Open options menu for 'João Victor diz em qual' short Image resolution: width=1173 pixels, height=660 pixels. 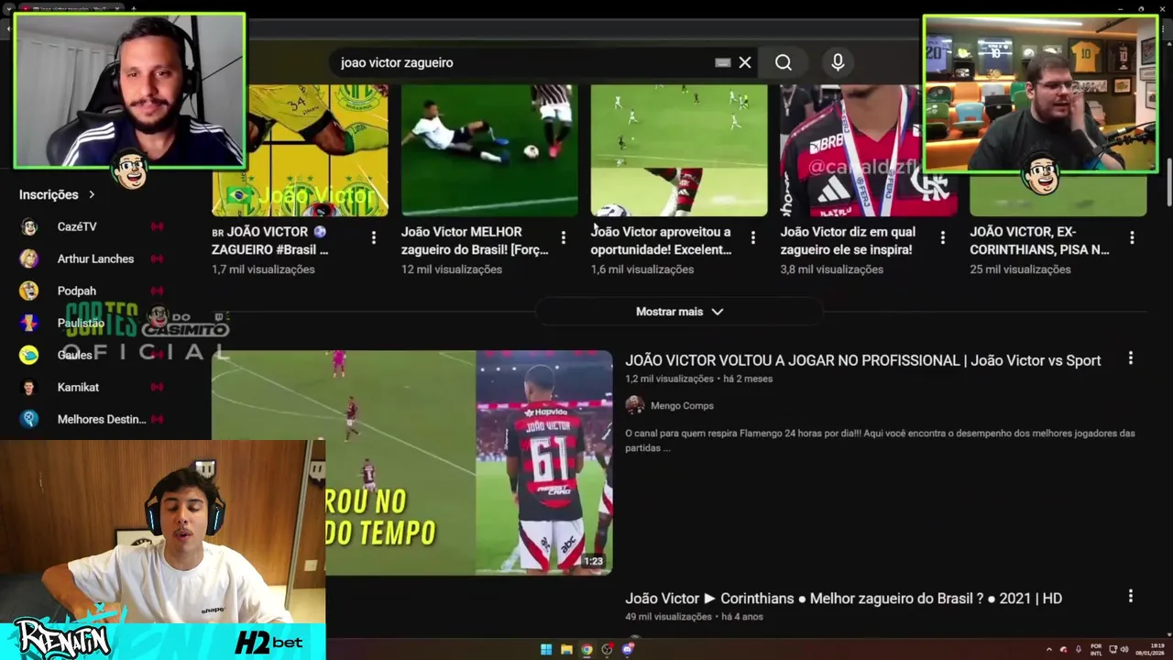pyautogui.click(x=943, y=237)
